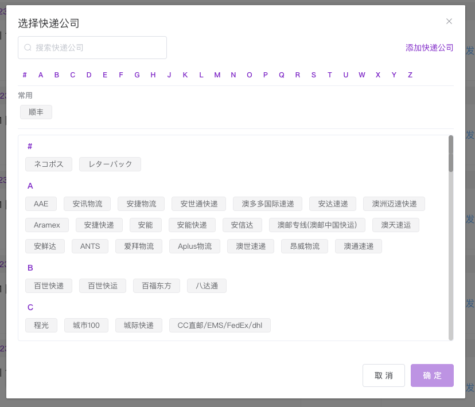475x407 pixels.
Task: Jump to letter R in index
Action: (298, 75)
